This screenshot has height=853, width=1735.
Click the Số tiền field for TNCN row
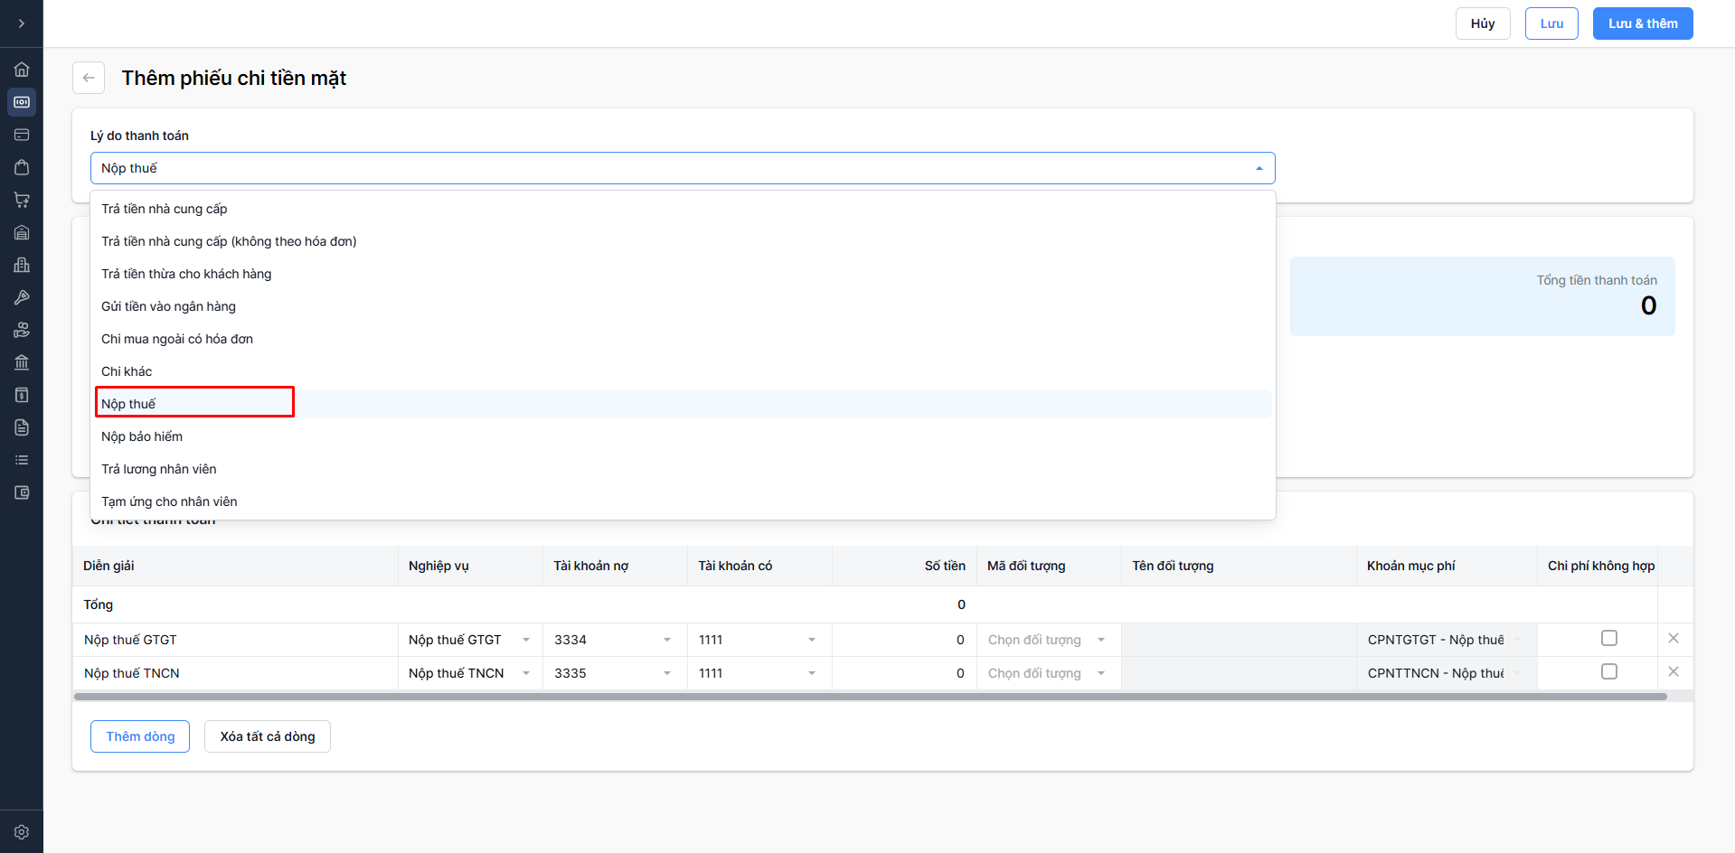click(x=904, y=673)
